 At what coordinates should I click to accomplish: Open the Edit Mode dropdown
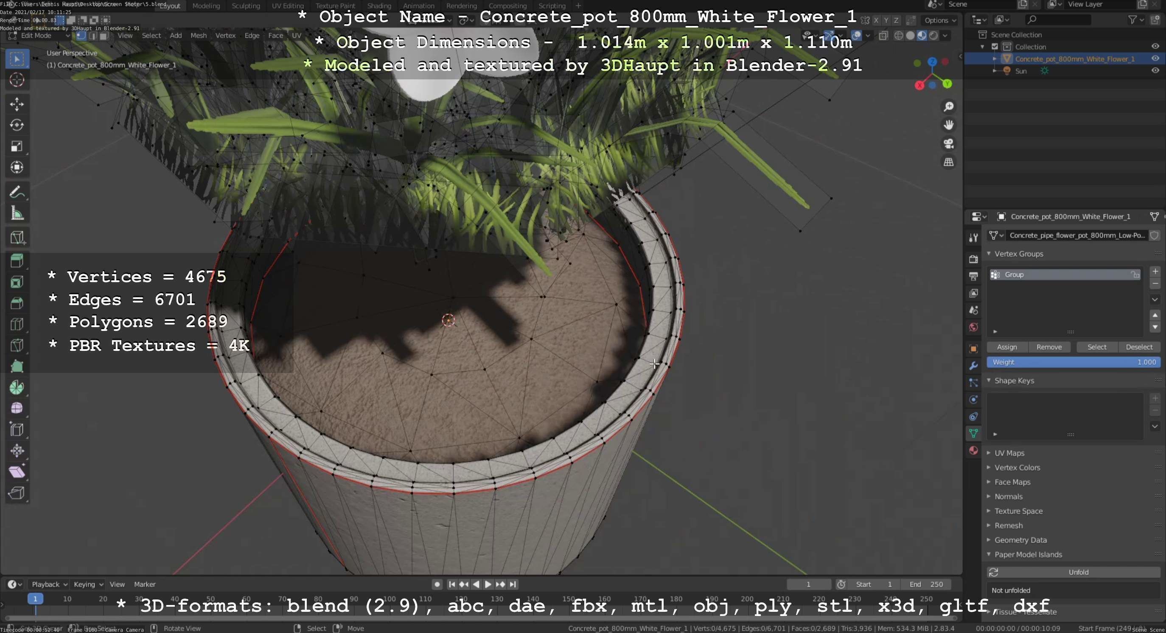click(x=39, y=36)
